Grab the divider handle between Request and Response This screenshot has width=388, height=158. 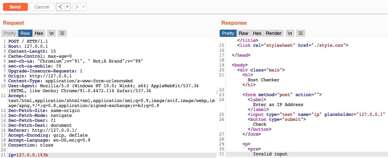[217, 92]
